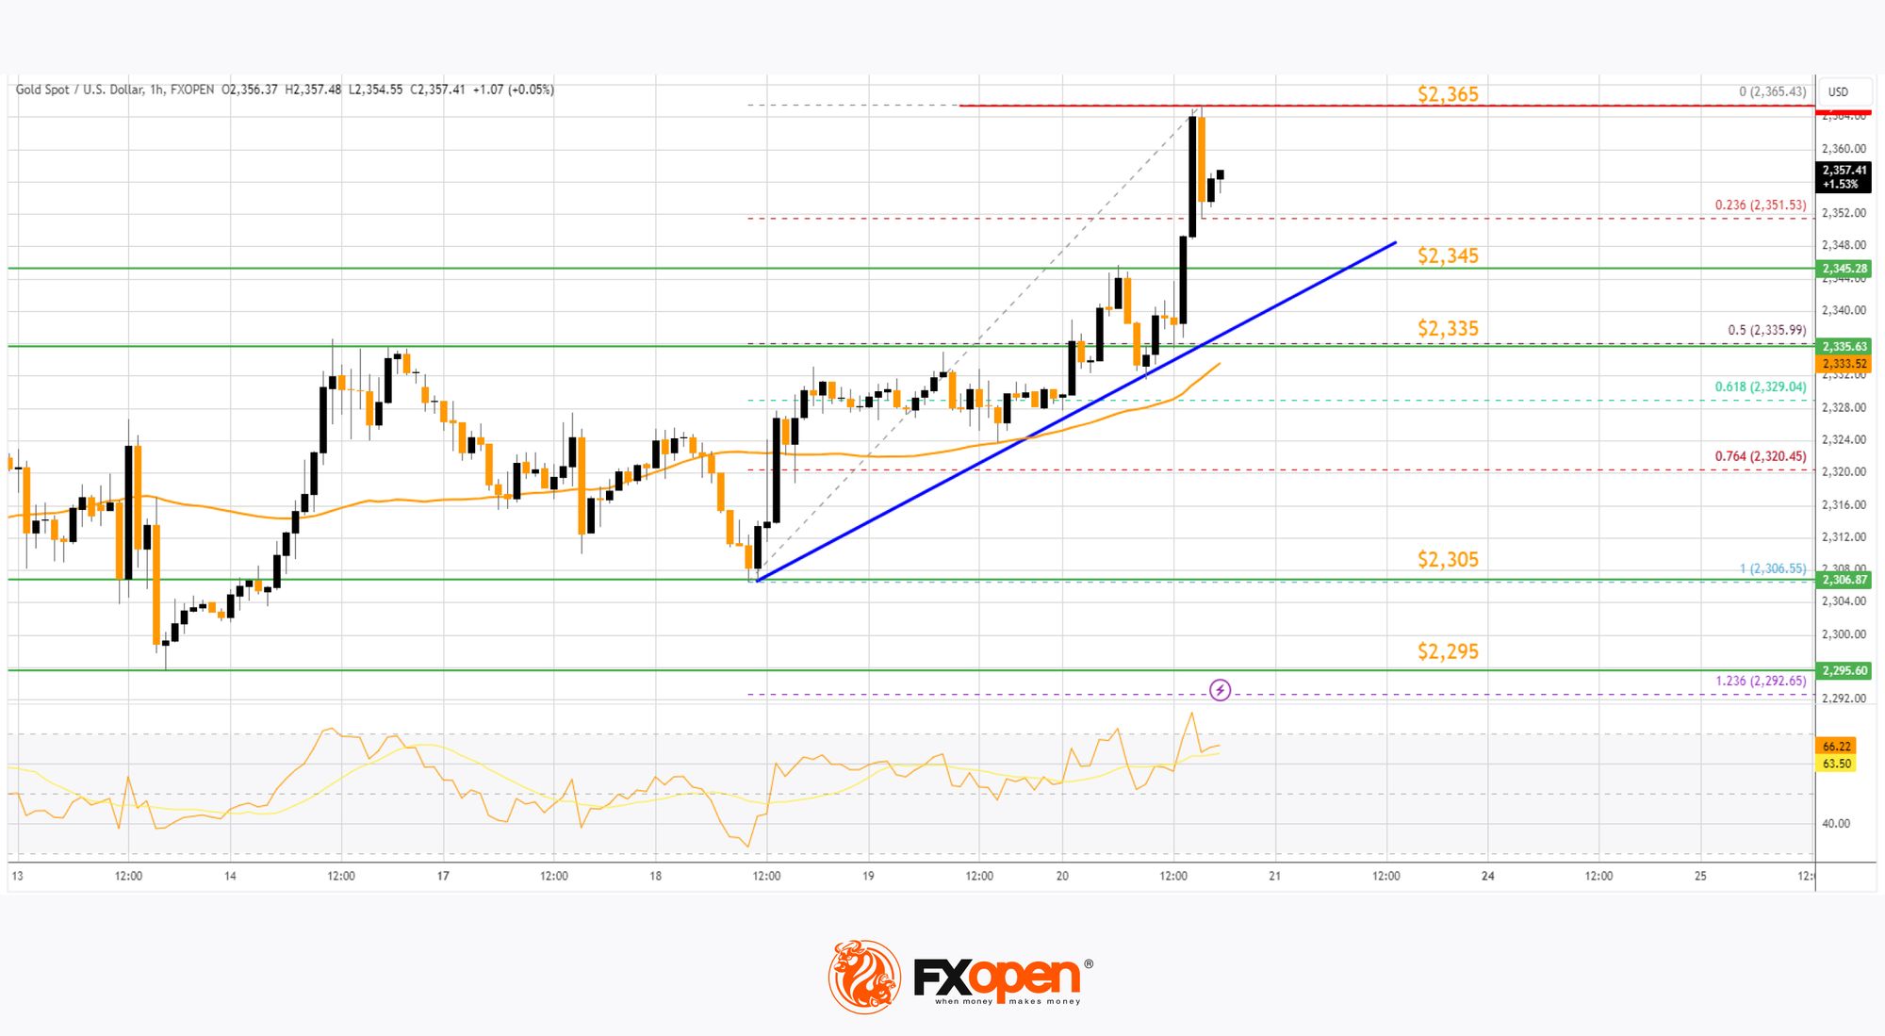Click the green 2,345.28 price tag

[x=1844, y=269]
